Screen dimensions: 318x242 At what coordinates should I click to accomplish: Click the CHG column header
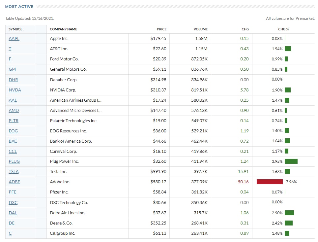(245, 29)
